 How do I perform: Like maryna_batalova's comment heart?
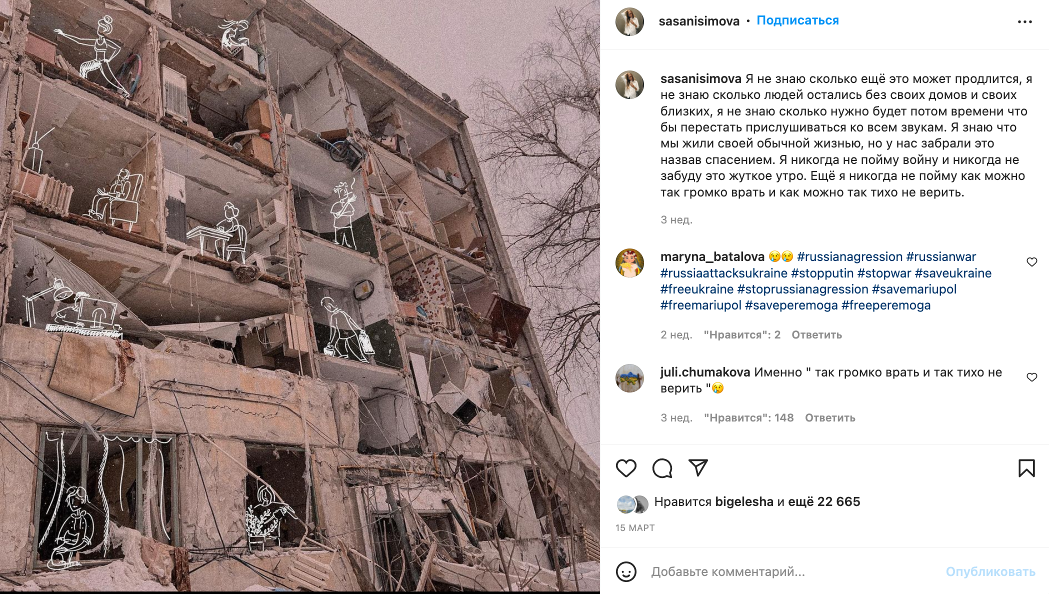1031,262
